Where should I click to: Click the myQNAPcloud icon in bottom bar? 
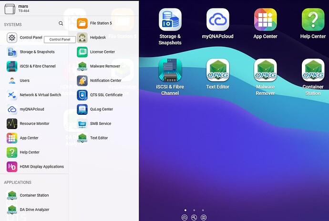[185, 218]
